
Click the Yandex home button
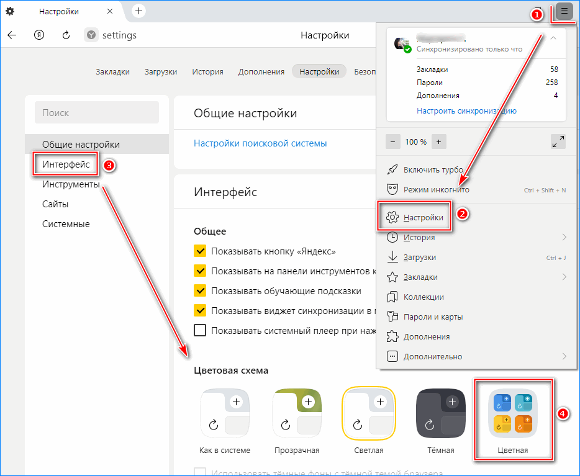pos(39,35)
